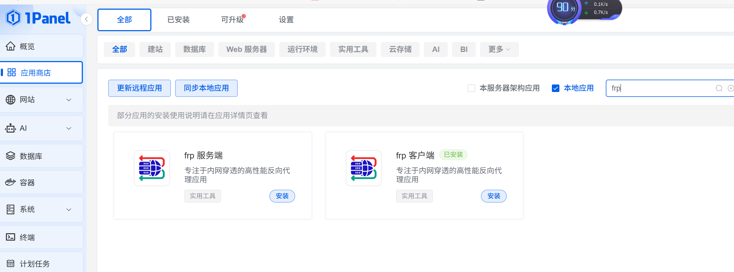Install frp 服务端 with 安装 button
The image size is (734, 272).
pyautogui.click(x=282, y=196)
